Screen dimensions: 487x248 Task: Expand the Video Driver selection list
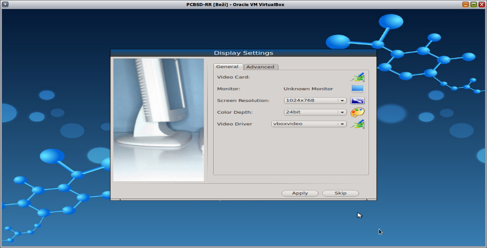pos(342,123)
